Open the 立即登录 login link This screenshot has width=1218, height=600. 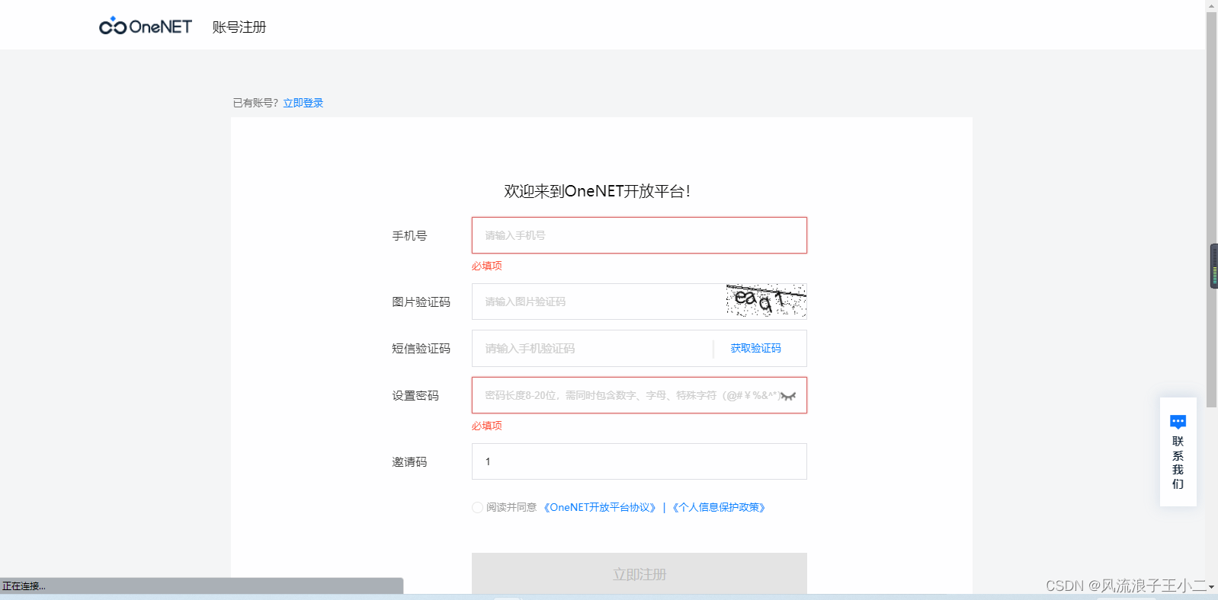point(303,103)
